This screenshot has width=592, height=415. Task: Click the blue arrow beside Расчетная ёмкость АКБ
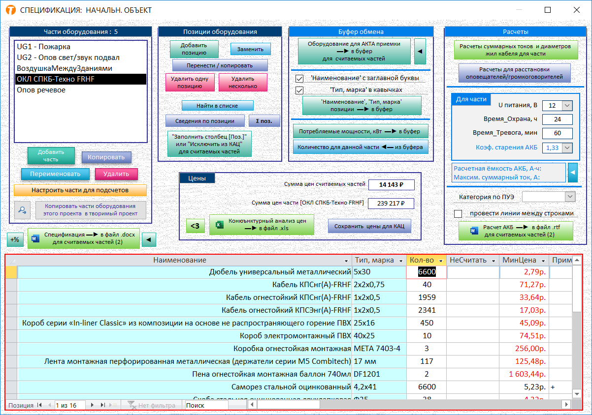click(x=573, y=173)
